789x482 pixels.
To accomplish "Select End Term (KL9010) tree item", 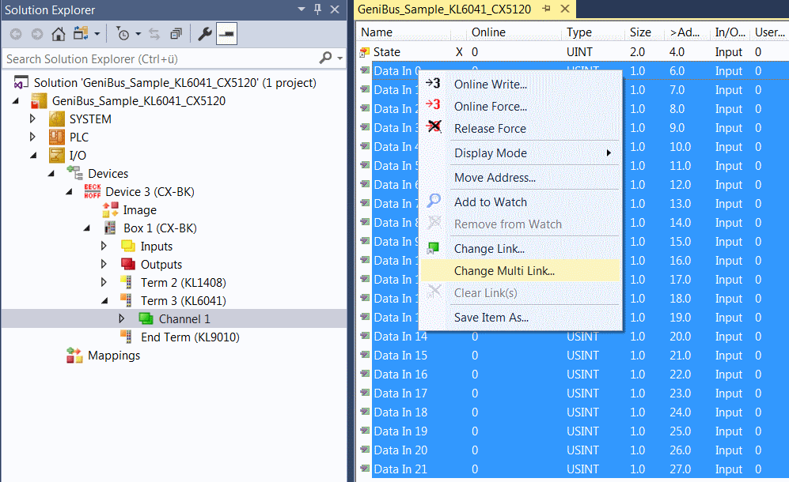I will [x=190, y=337].
